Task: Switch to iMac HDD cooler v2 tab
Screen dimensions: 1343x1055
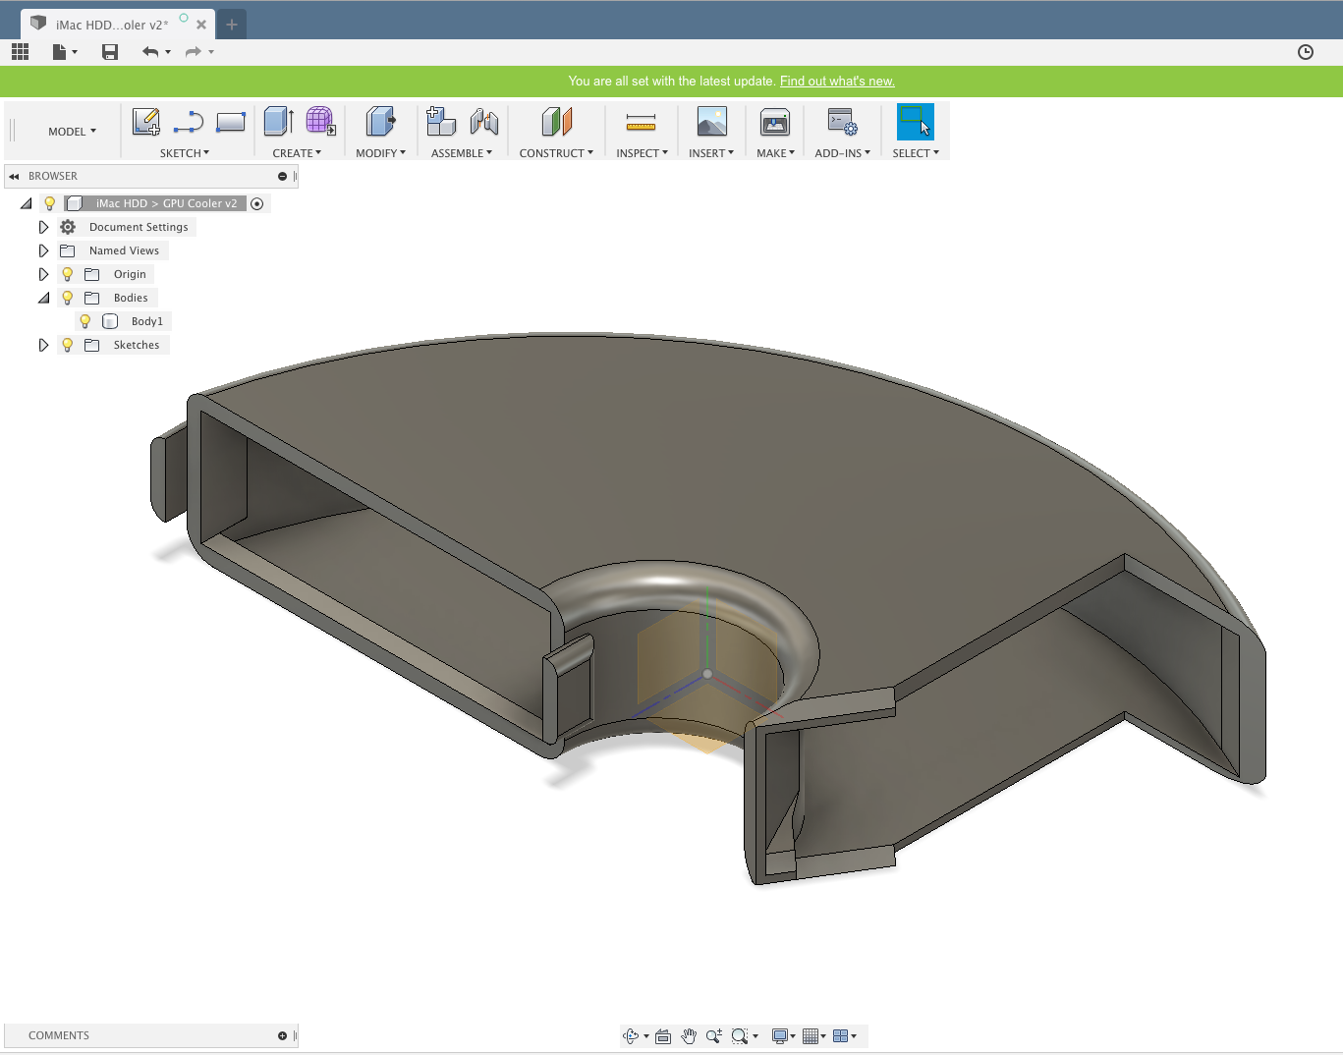Action: (111, 25)
